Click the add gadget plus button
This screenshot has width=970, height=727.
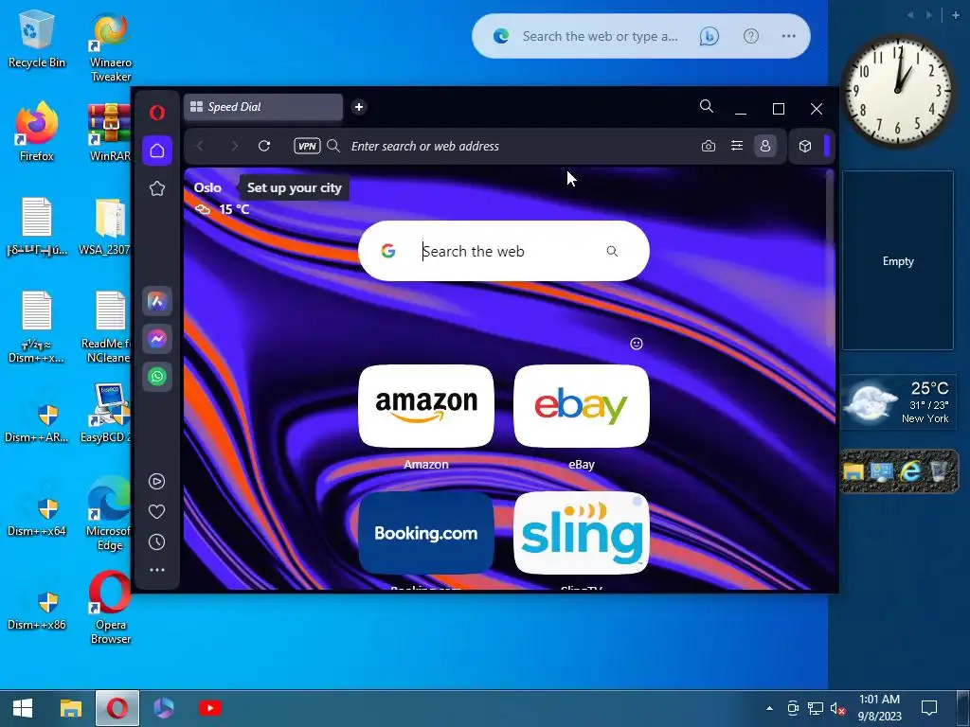click(956, 15)
